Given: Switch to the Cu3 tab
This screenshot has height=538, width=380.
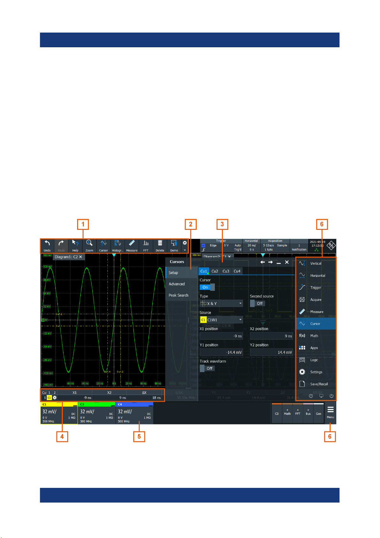Looking at the screenshot, I should [x=226, y=271].
